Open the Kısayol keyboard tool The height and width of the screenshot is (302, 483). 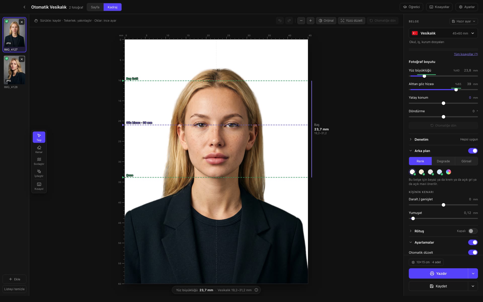tap(39, 186)
